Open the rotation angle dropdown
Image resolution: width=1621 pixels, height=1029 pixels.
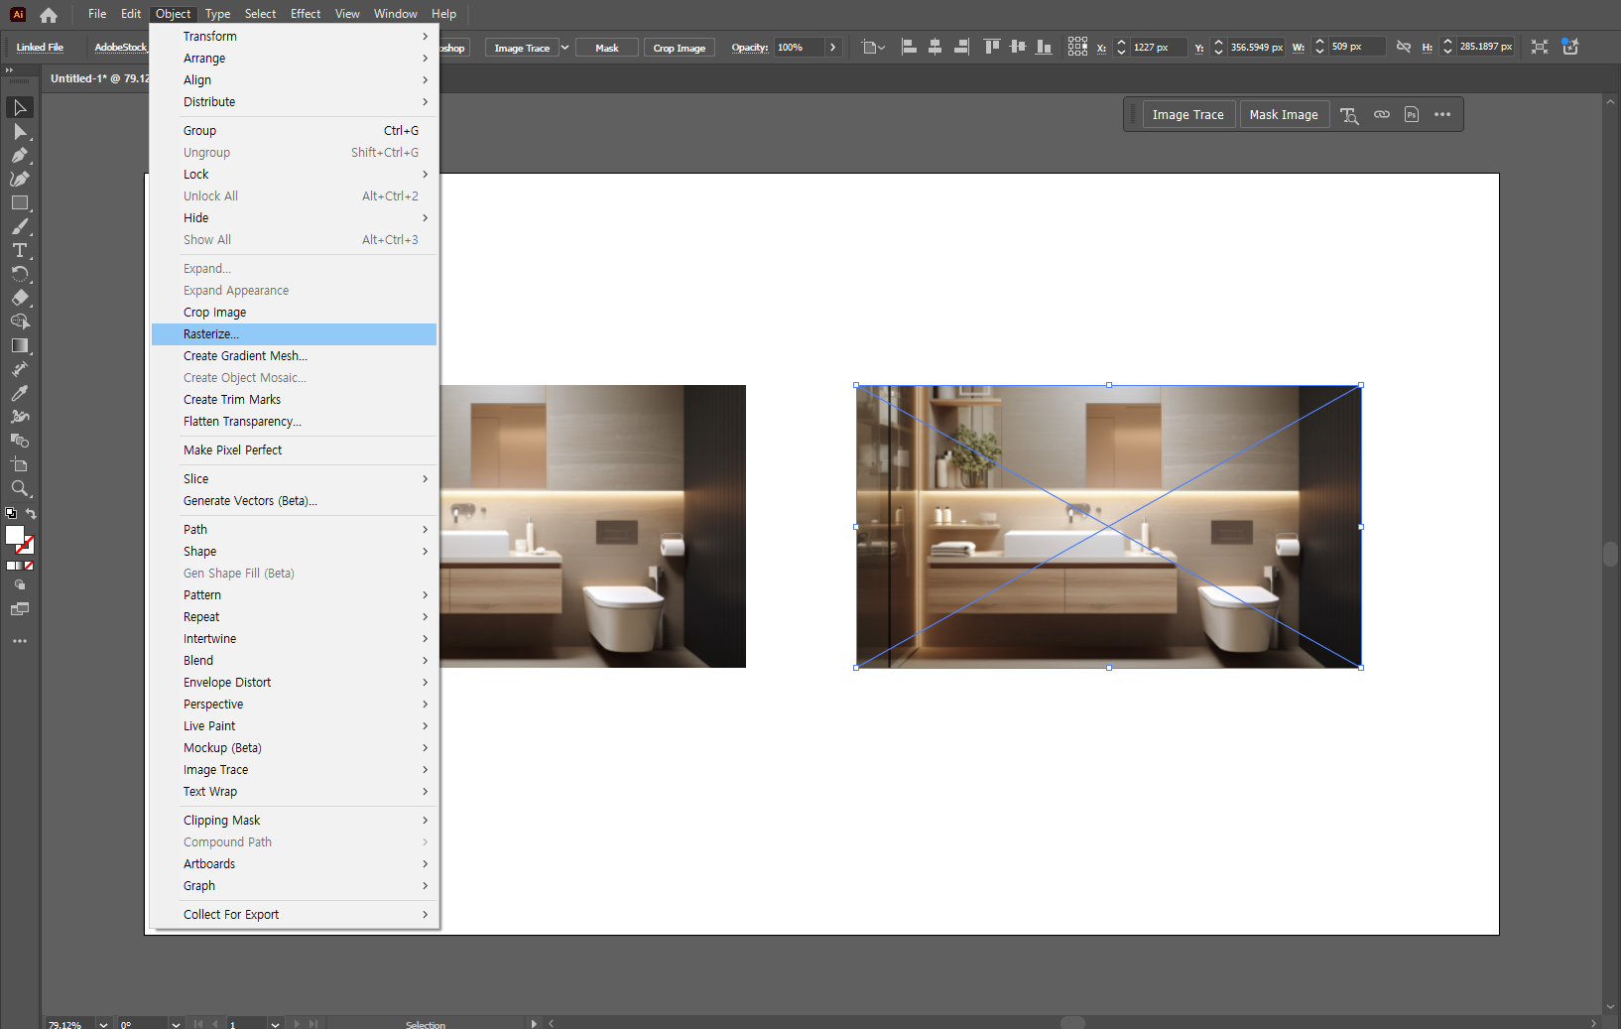pyautogui.click(x=176, y=1023)
